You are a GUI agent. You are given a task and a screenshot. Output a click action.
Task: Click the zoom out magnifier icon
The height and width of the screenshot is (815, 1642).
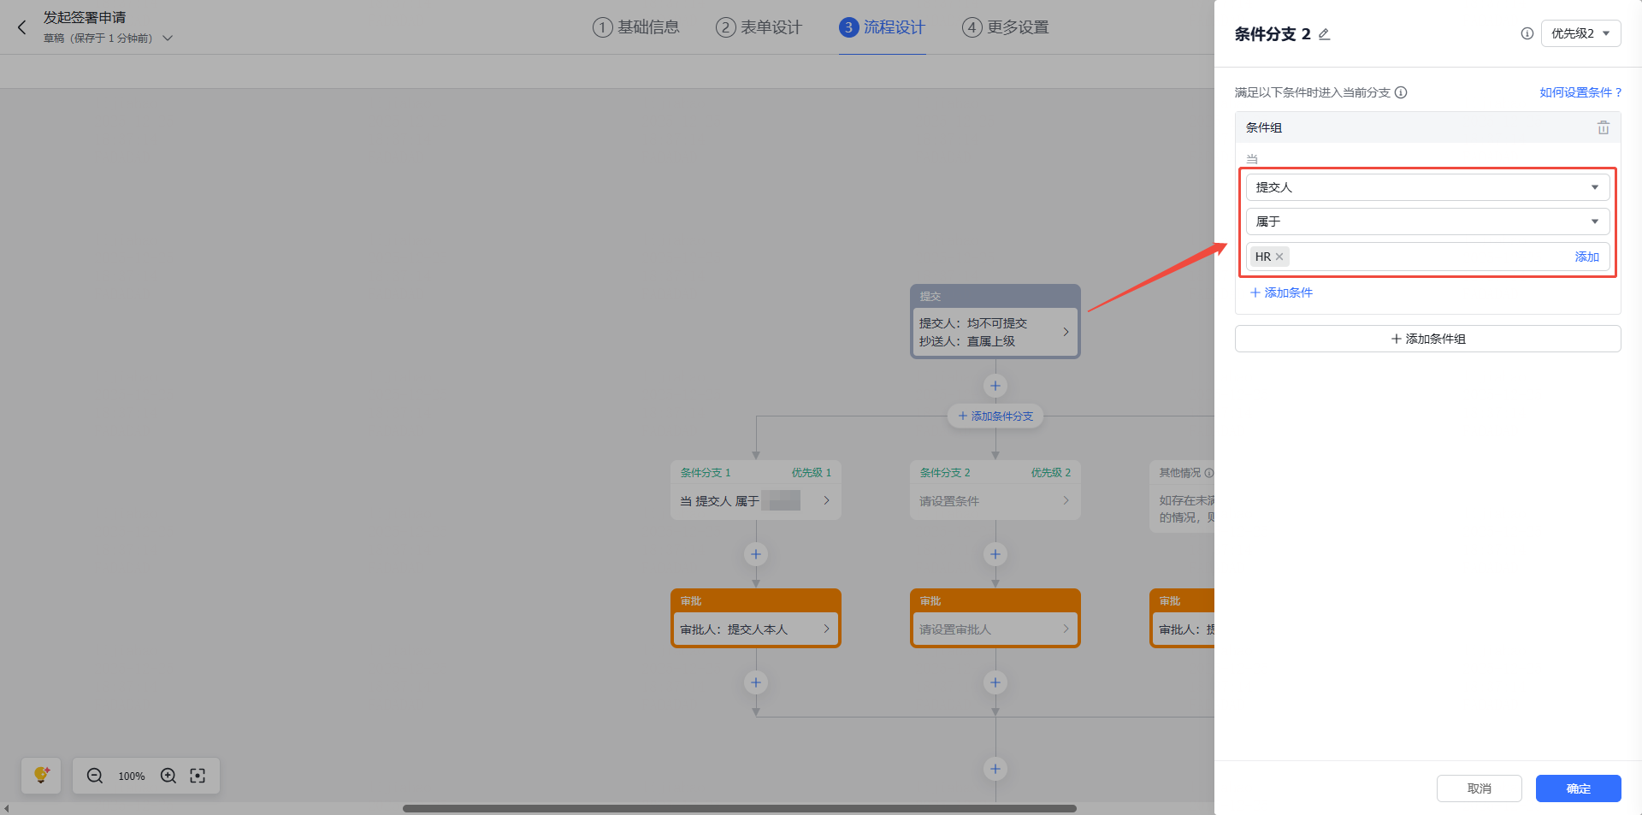point(95,776)
